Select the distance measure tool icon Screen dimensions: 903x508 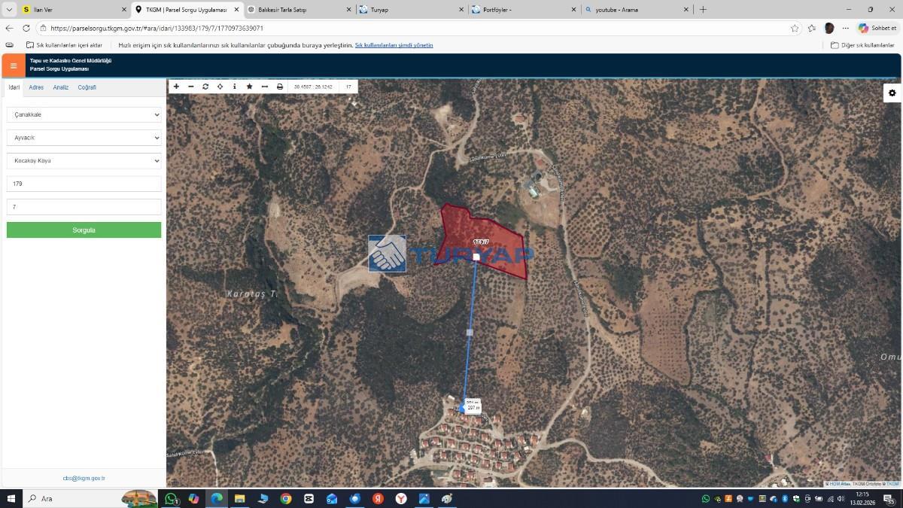[264, 87]
